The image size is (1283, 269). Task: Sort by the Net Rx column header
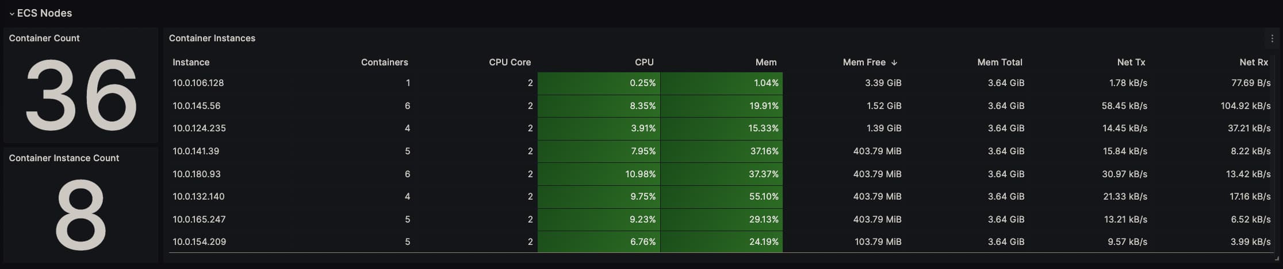click(1254, 62)
